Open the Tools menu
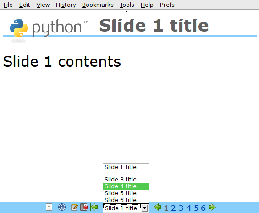259x213 pixels. [127, 5]
